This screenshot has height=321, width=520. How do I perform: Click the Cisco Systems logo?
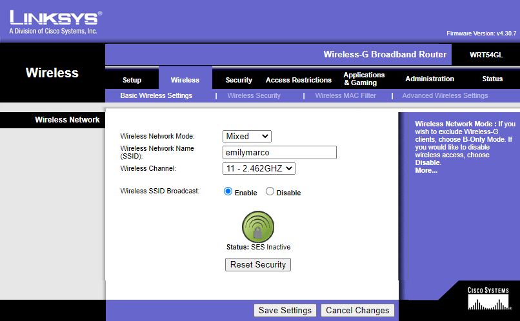point(489,298)
